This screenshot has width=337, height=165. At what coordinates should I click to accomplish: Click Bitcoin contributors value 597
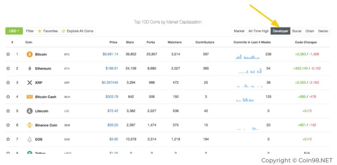206,54
